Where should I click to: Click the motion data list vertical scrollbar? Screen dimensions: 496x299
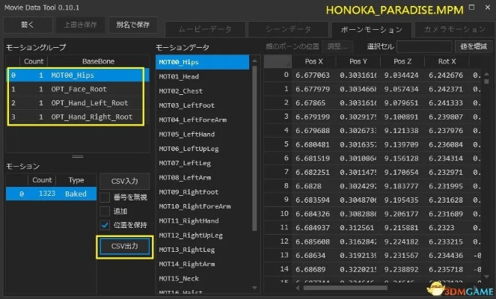point(254,149)
